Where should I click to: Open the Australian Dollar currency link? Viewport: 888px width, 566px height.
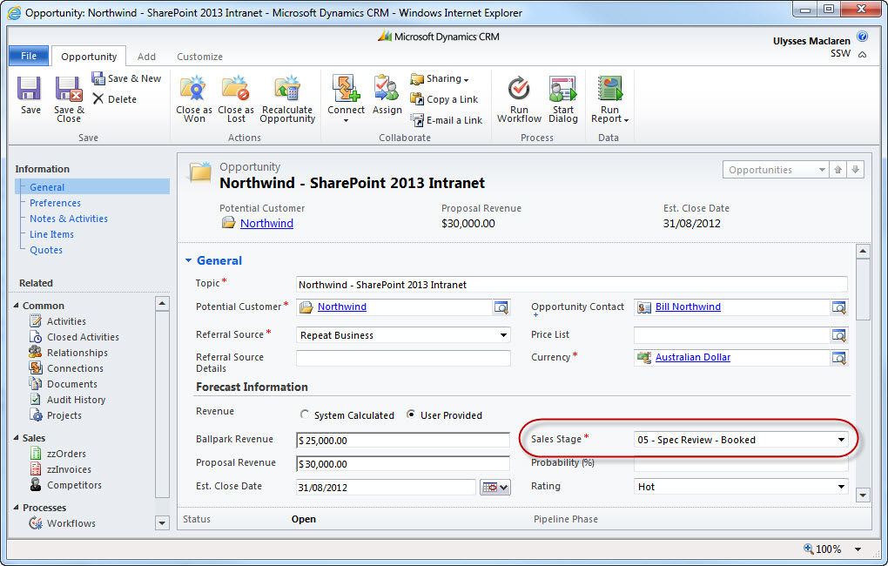(x=692, y=357)
